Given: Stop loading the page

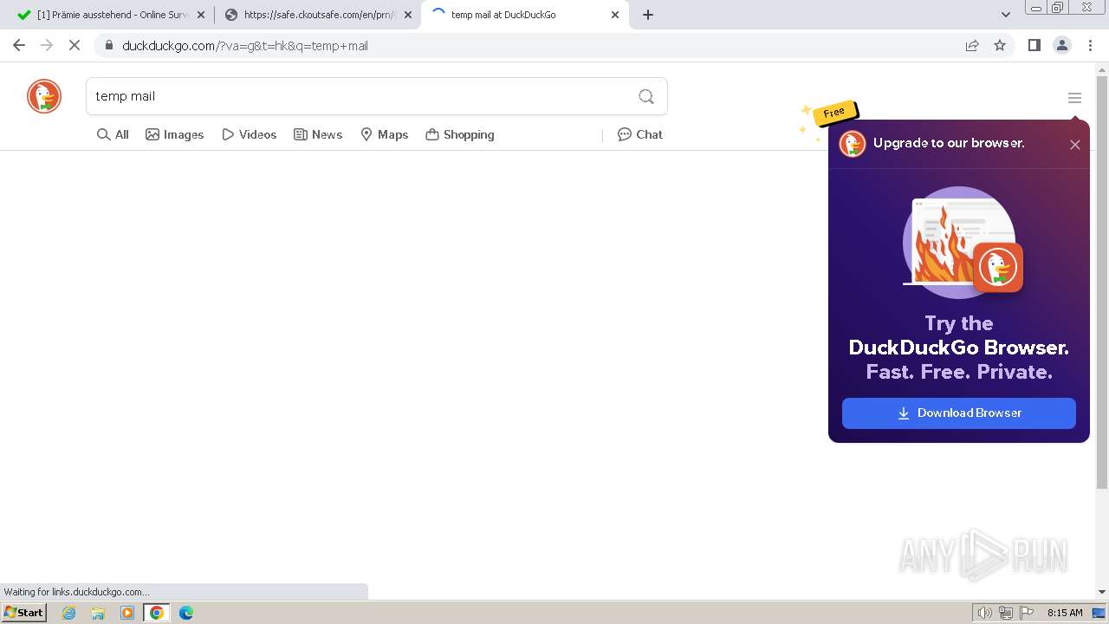Looking at the screenshot, I should coord(75,45).
